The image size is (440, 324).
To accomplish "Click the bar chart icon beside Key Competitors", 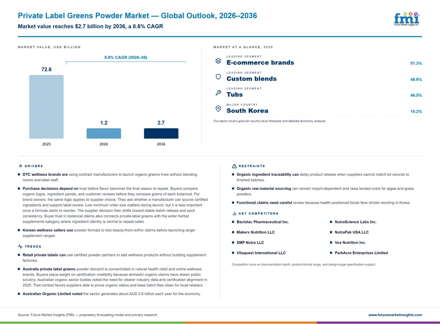I will coord(234,213).
